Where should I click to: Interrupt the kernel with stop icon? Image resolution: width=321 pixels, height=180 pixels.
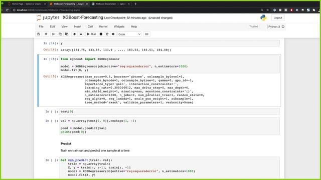point(101,34)
